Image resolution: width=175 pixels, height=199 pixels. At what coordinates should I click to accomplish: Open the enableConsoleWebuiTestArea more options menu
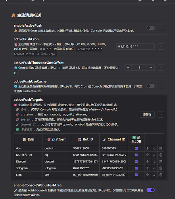(161, 190)
